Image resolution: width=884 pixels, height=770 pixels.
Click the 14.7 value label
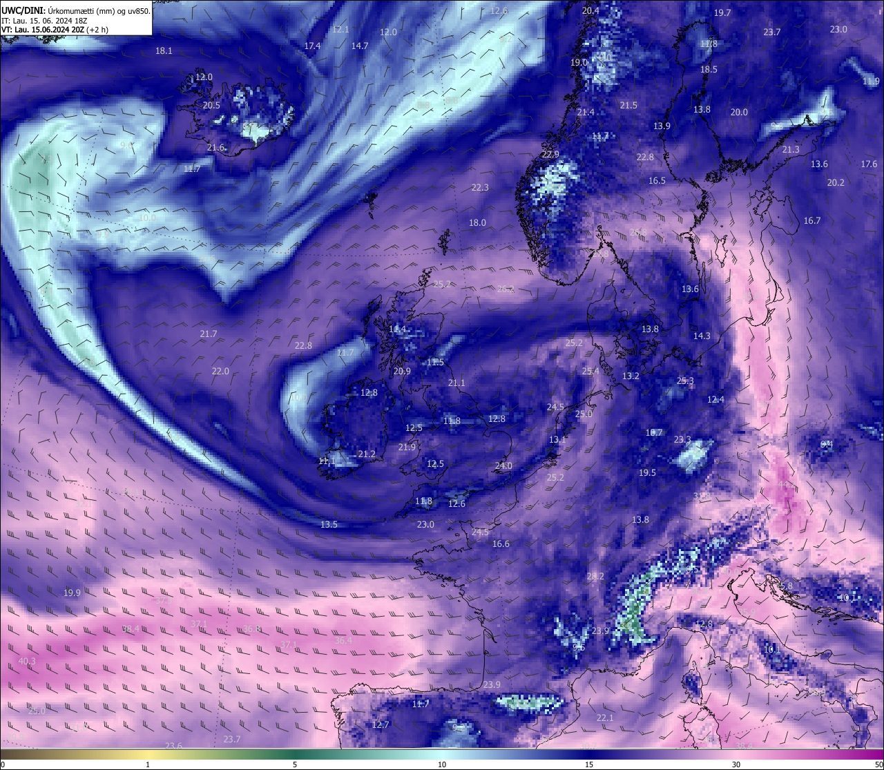click(359, 46)
